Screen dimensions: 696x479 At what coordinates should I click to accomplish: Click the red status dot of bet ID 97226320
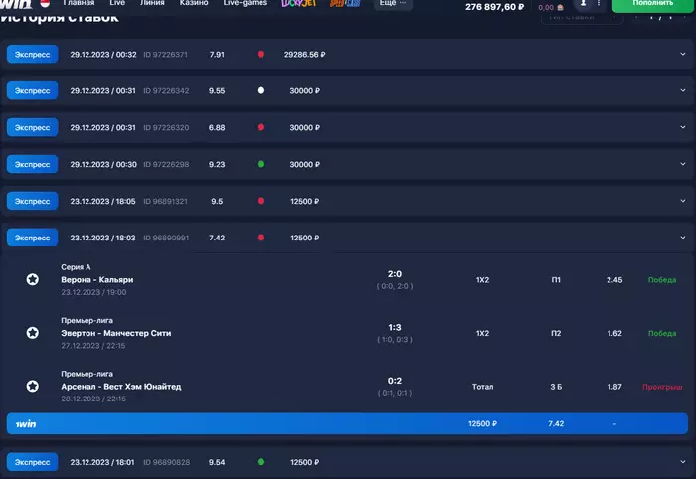click(x=261, y=127)
